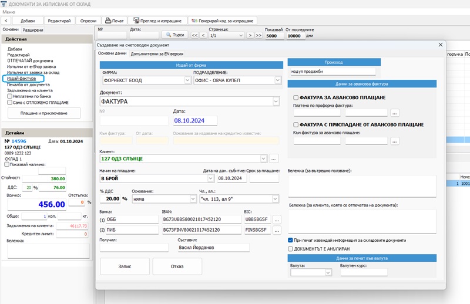Click the Търси search button with magnifier

click(x=175, y=35)
